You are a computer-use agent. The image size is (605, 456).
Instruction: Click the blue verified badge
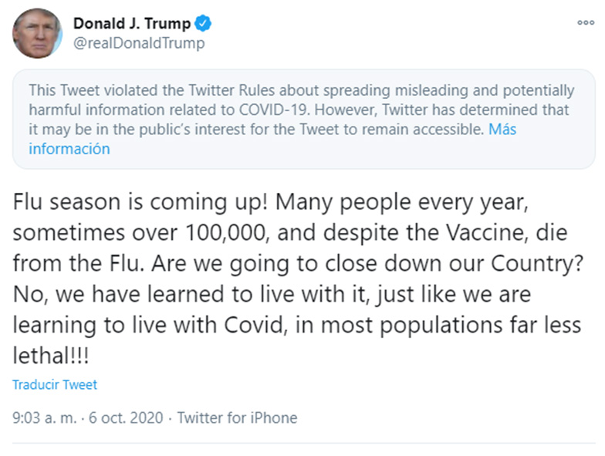[x=203, y=24]
